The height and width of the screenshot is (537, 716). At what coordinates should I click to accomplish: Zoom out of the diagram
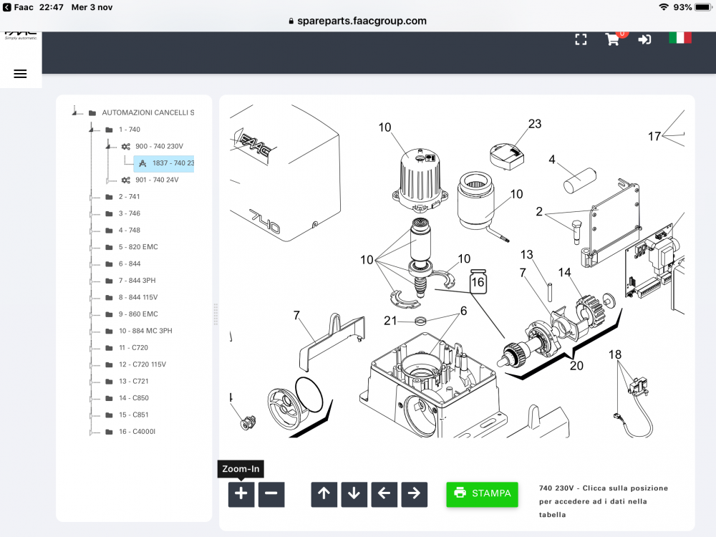271,493
